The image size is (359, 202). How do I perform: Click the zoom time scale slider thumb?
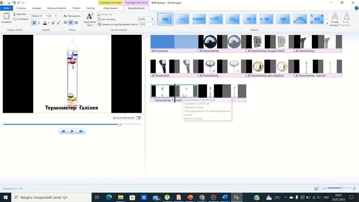(x=341, y=188)
